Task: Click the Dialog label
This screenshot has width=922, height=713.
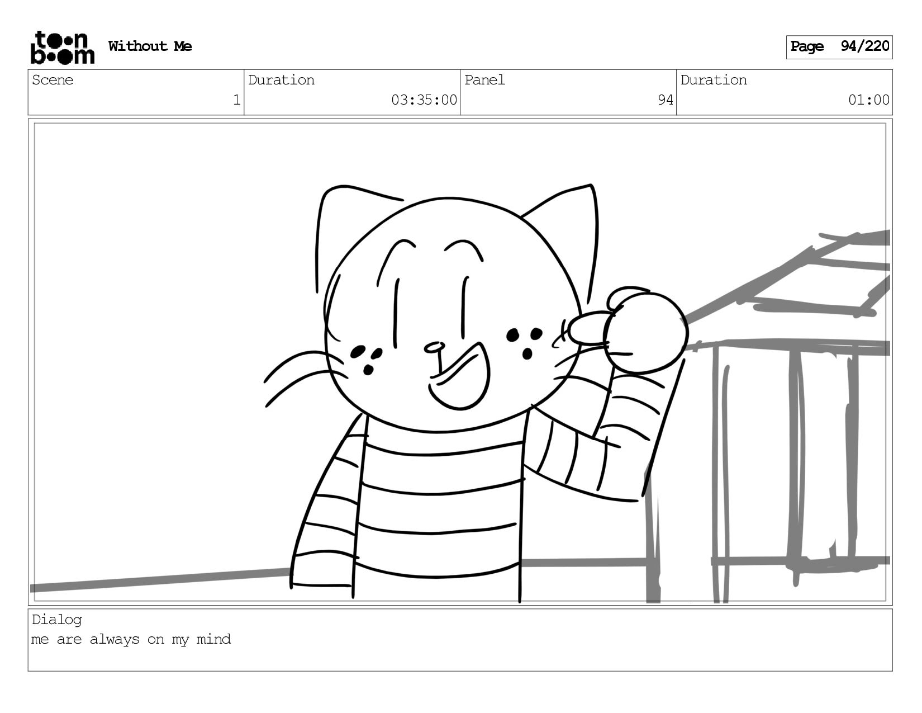Action: coord(57,620)
